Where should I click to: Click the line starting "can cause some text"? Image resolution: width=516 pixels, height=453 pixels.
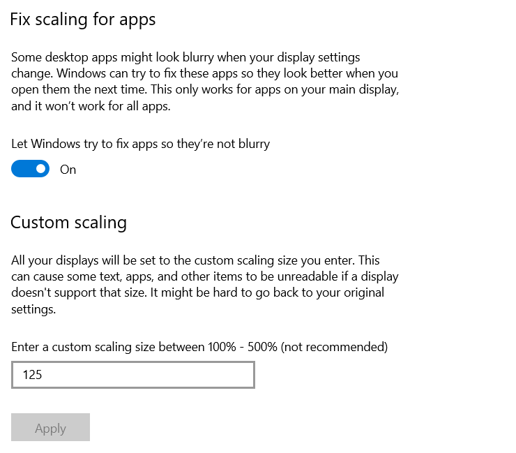tap(204, 276)
